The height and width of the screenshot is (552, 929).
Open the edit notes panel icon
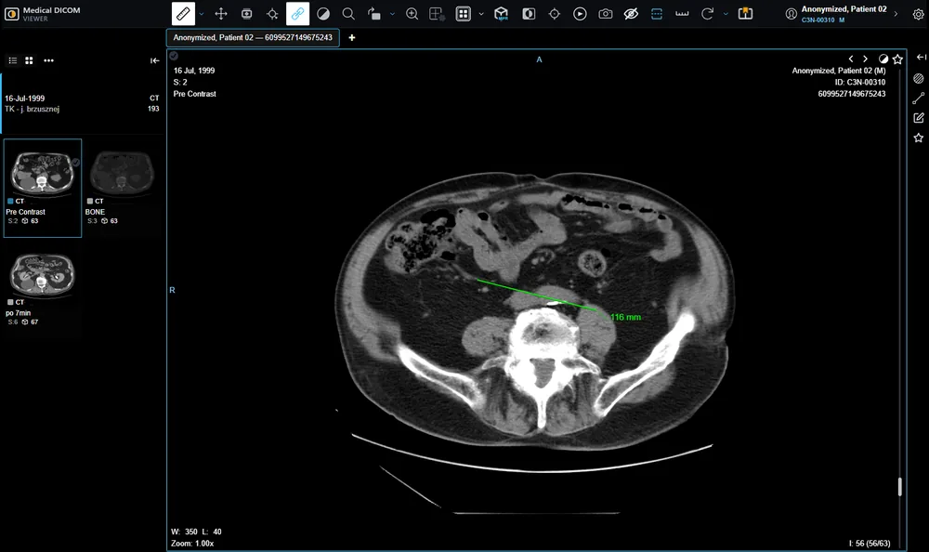click(x=919, y=118)
